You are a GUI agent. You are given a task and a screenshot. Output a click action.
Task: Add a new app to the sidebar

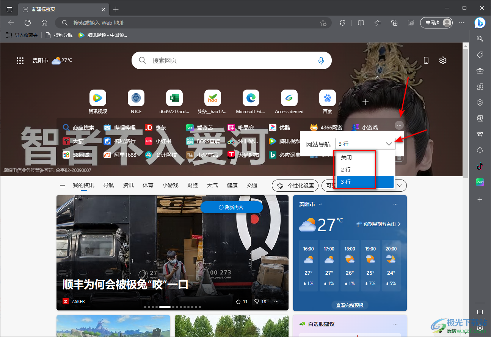pos(480,199)
